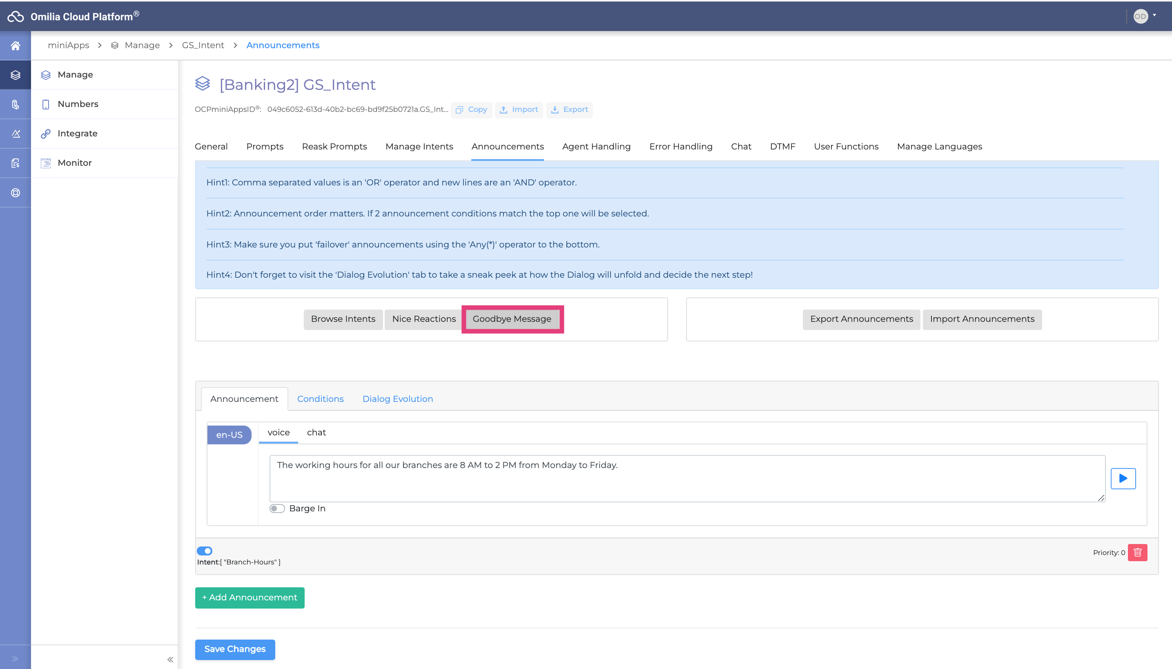Image resolution: width=1172 pixels, height=669 pixels.
Task: Click Save Changes
Action: tap(235, 649)
